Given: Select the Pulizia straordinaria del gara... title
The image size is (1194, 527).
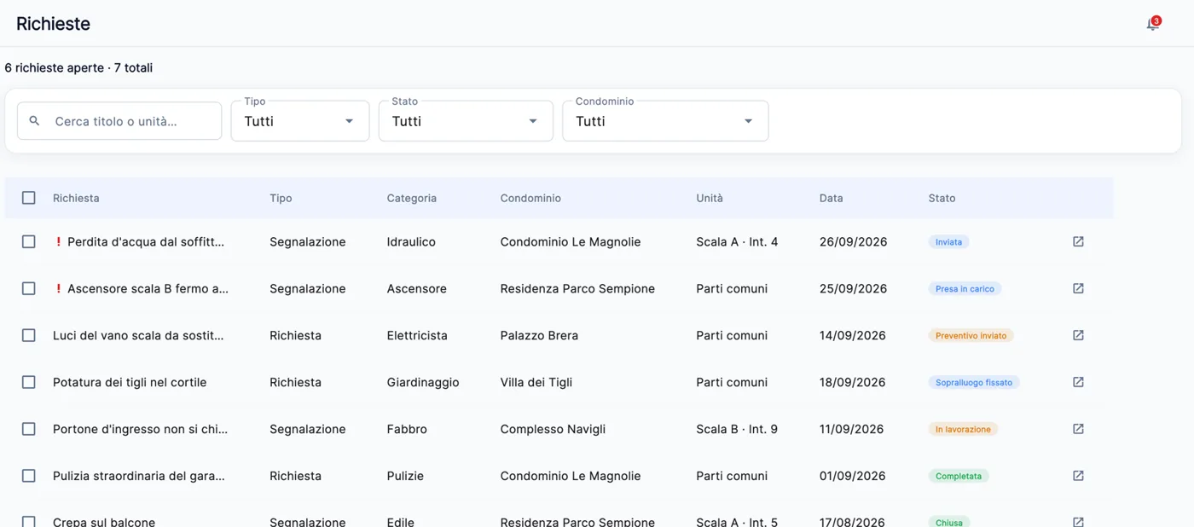Looking at the screenshot, I should (139, 476).
